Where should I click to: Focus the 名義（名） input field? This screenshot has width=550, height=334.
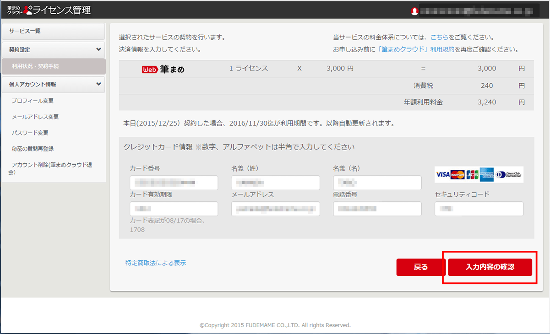pos(377,183)
